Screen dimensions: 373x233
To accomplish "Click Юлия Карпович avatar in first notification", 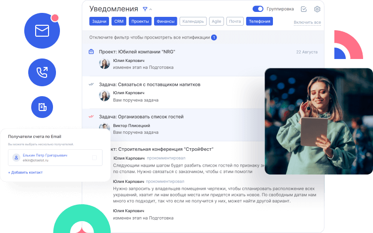I will (105, 63).
